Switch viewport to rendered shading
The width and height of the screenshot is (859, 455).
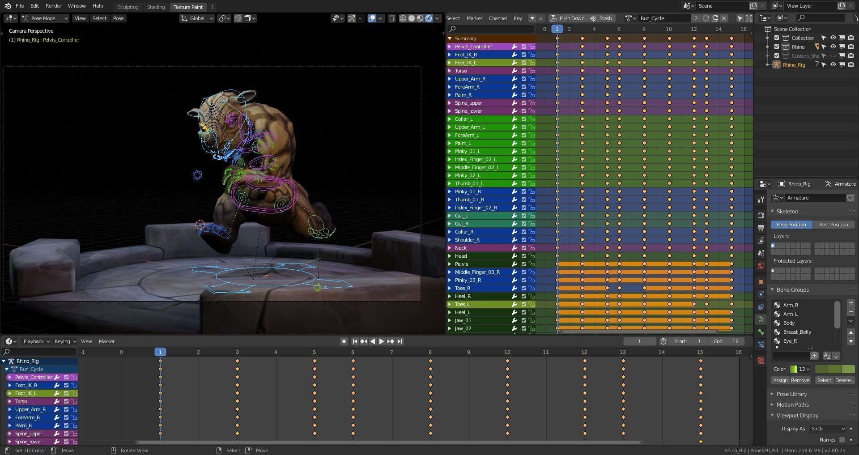pyautogui.click(x=429, y=18)
